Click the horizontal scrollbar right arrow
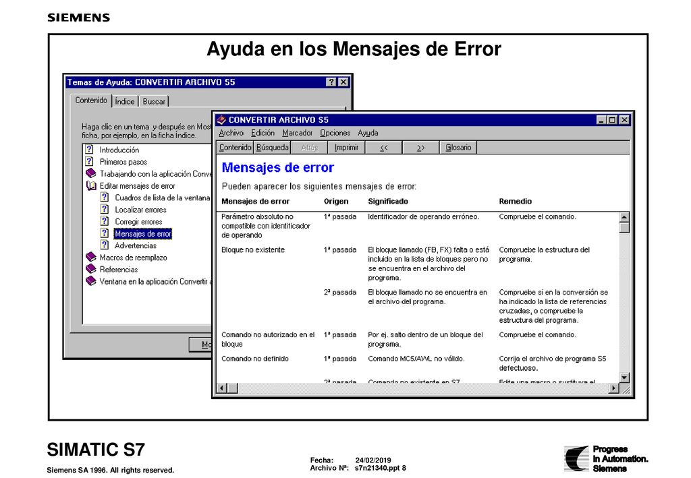 [x=613, y=388]
